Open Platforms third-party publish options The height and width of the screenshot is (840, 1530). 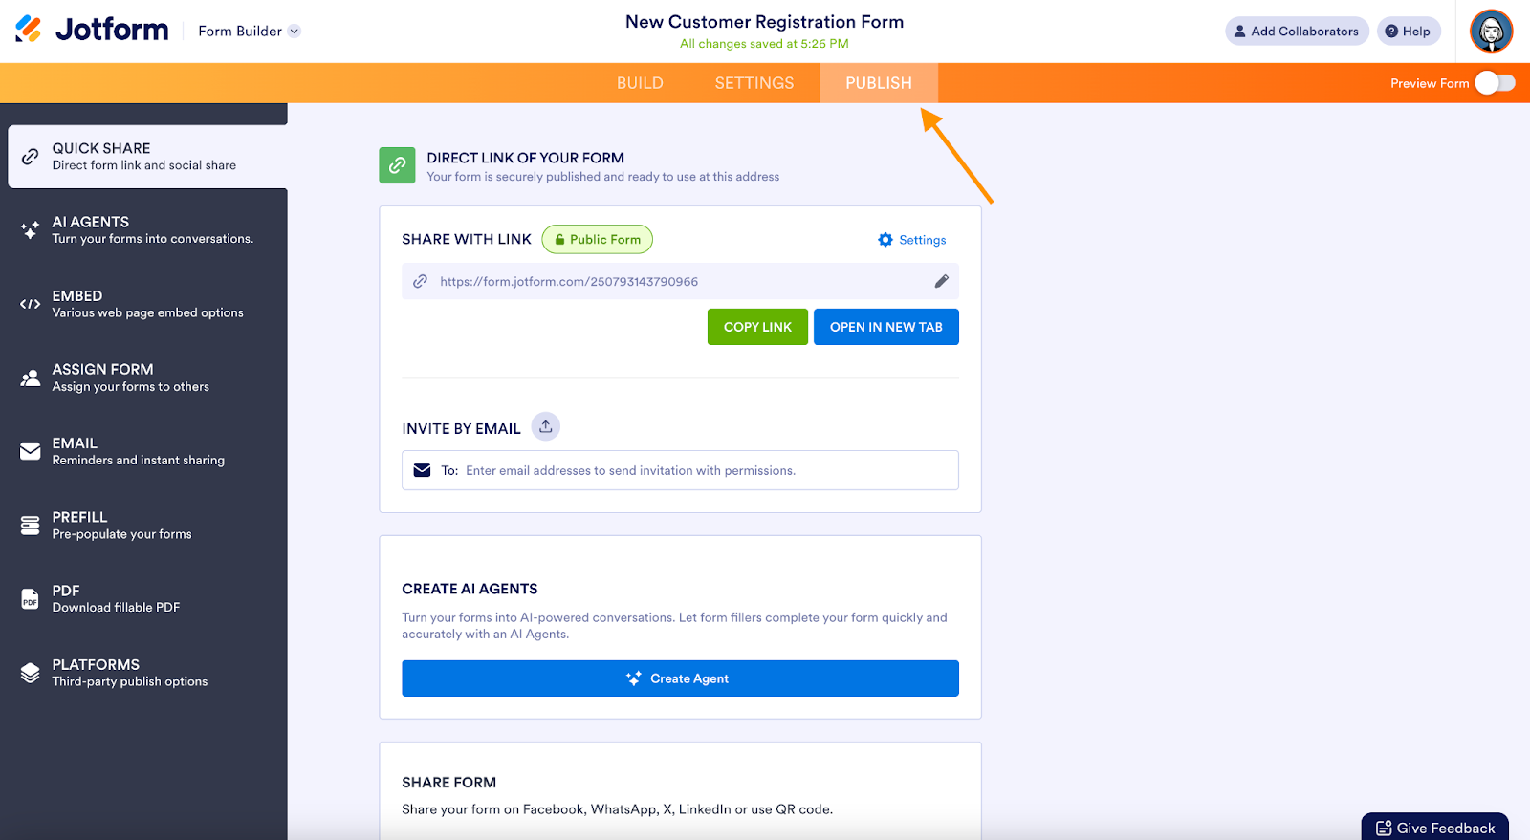click(143, 673)
